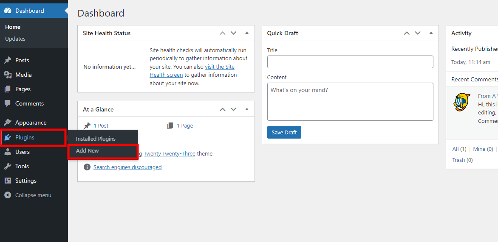Move At a Glance panel up
The width and height of the screenshot is (498, 242).
click(x=222, y=109)
